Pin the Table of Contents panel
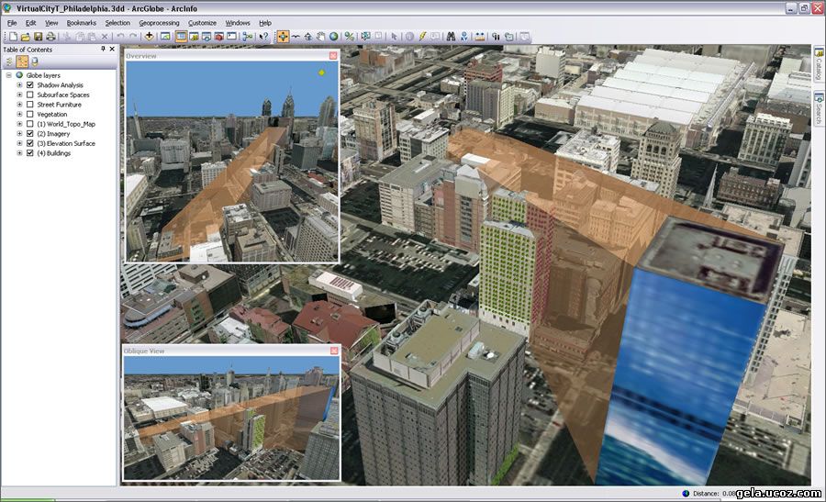Image resolution: width=826 pixels, height=502 pixels. pyautogui.click(x=103, y=49)
